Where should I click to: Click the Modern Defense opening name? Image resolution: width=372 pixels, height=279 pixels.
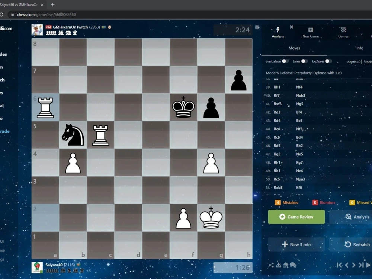(304, 73)
